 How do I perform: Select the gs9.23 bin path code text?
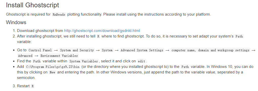53,67
